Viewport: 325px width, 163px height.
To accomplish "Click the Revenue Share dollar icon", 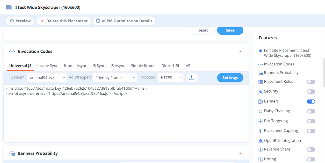I will tap(260, 149).
